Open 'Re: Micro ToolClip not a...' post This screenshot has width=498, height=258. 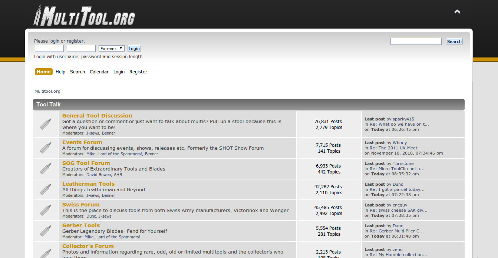click(x=397, y=169)
